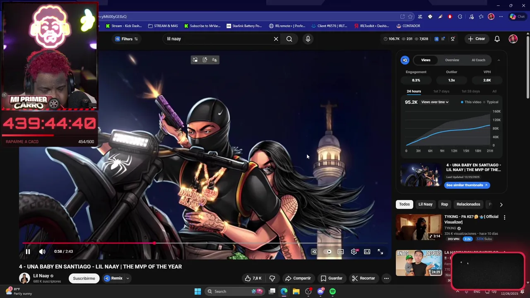530x298 pixels.
Task: Open the Lil Naay channel name link
Action: (41, 276)
